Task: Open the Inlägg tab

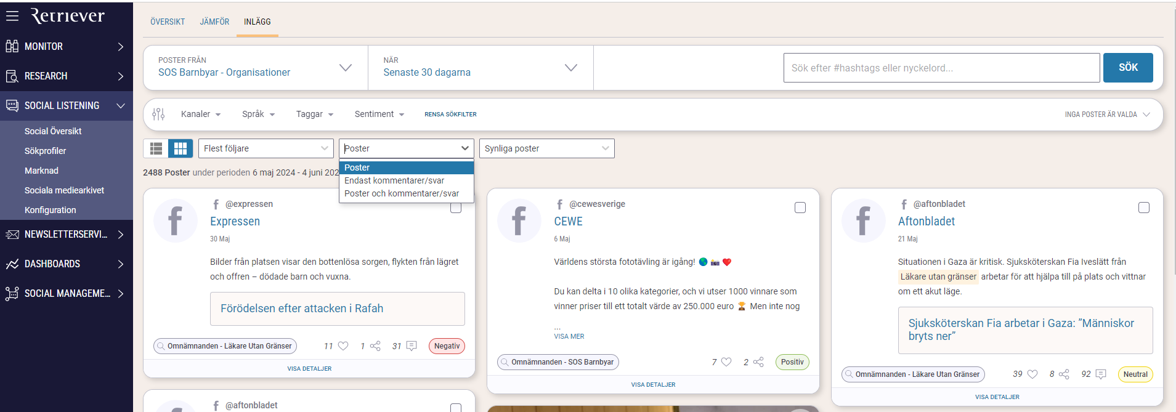Action: [x=258, y=22]
